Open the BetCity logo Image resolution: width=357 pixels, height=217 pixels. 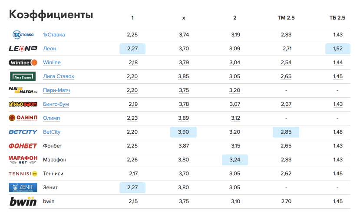(23, 132)
